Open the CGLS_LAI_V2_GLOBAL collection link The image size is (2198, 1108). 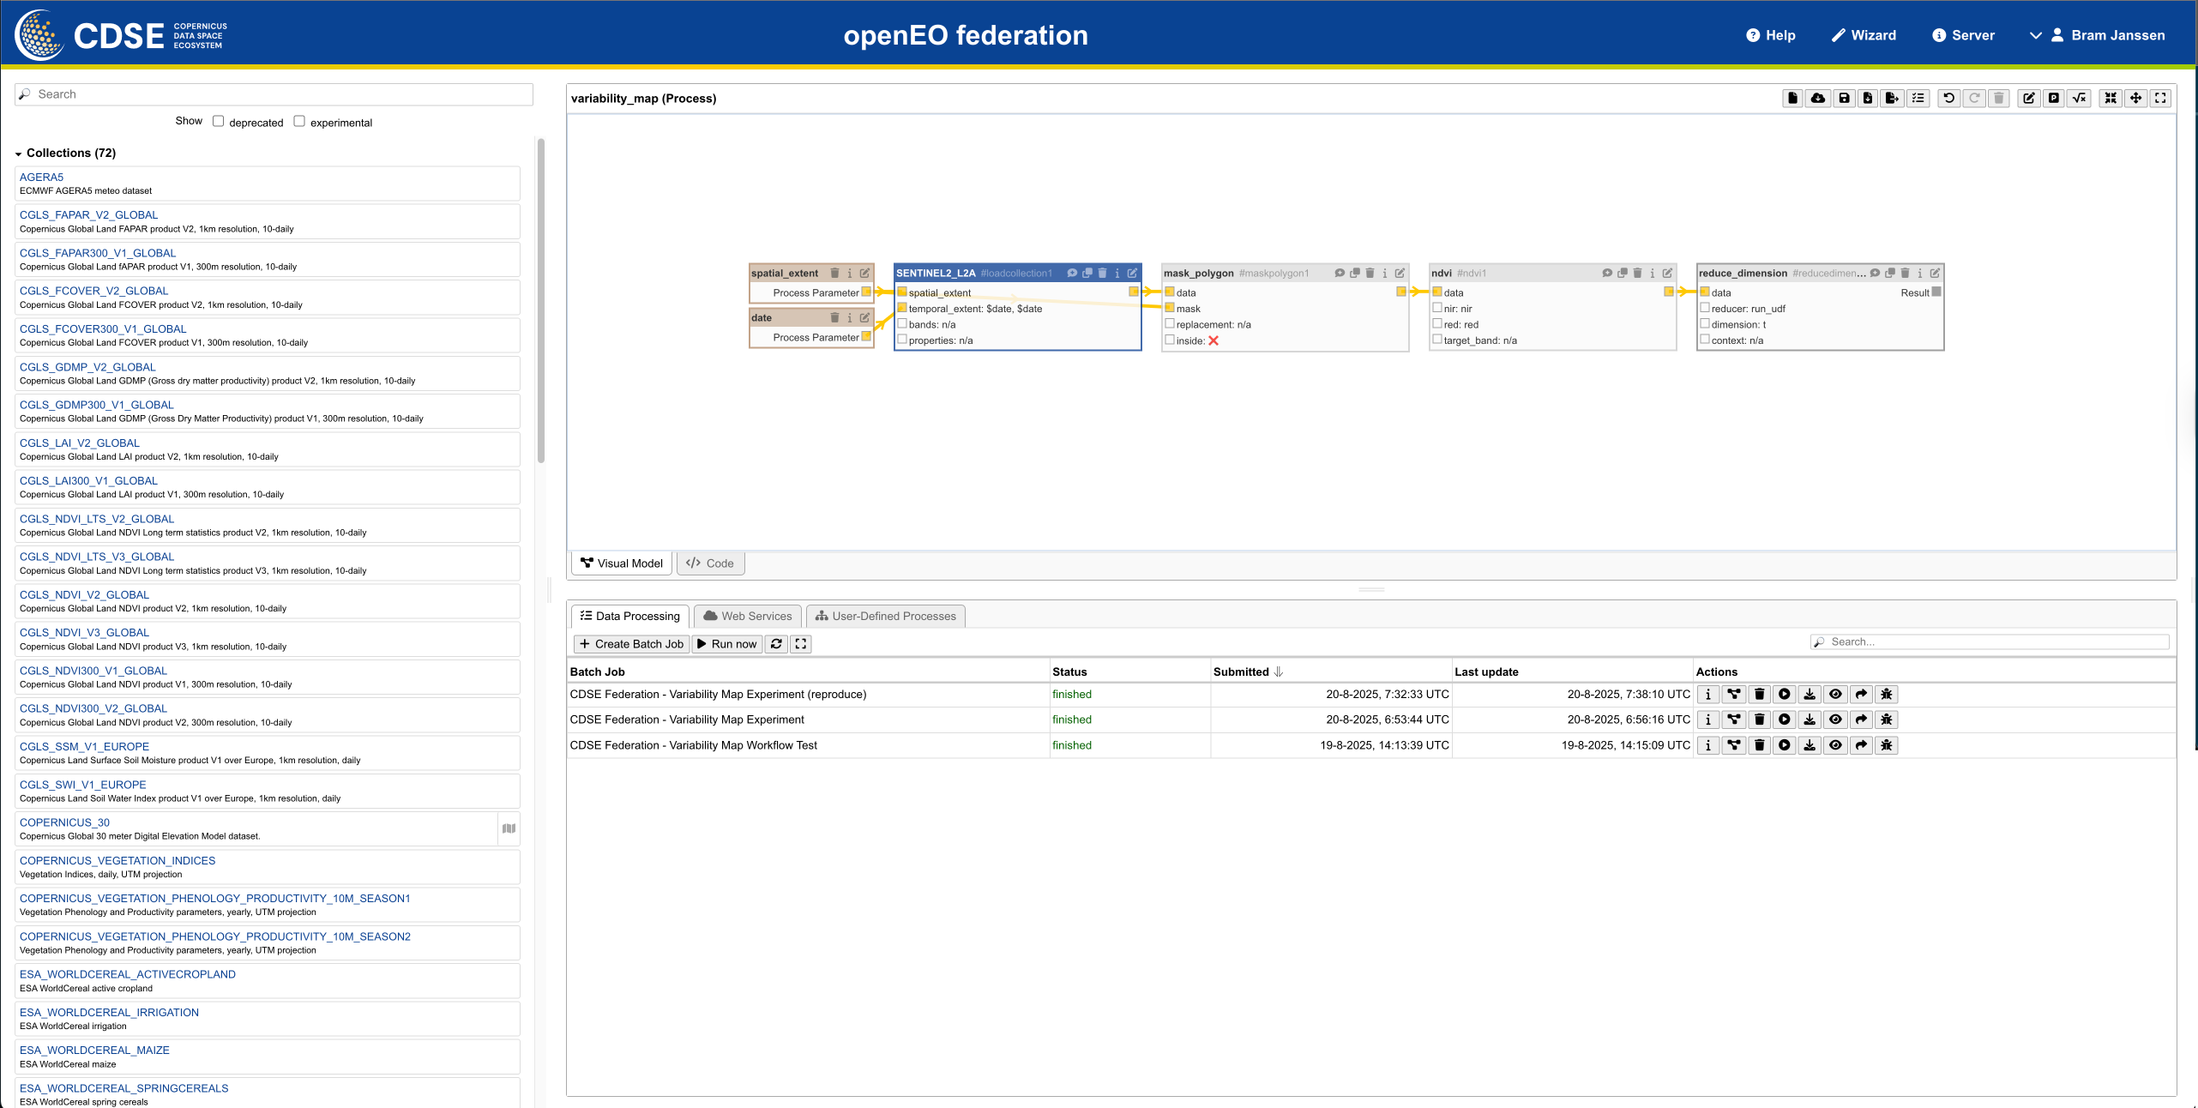coord(79,443)
